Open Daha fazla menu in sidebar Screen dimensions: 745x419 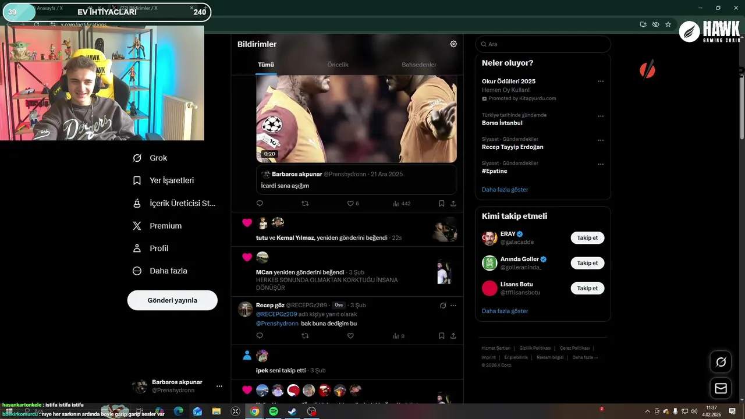coord(159,271)
